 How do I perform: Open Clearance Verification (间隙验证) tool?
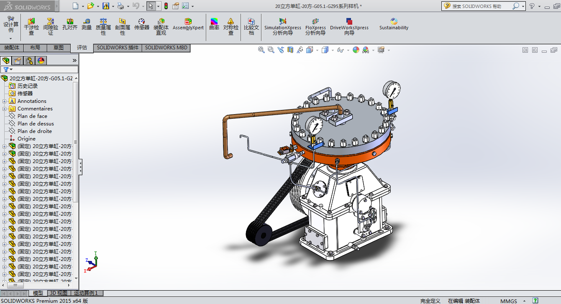[x=51, y=26]
